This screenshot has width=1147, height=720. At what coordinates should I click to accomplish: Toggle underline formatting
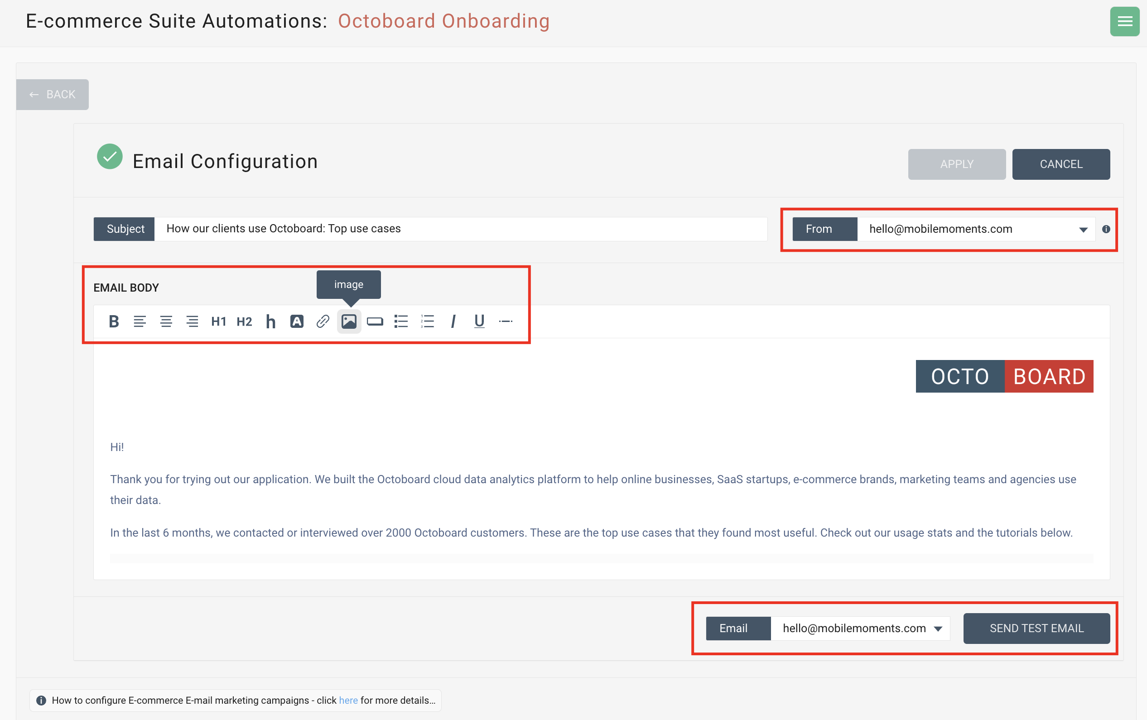[478, 321]
